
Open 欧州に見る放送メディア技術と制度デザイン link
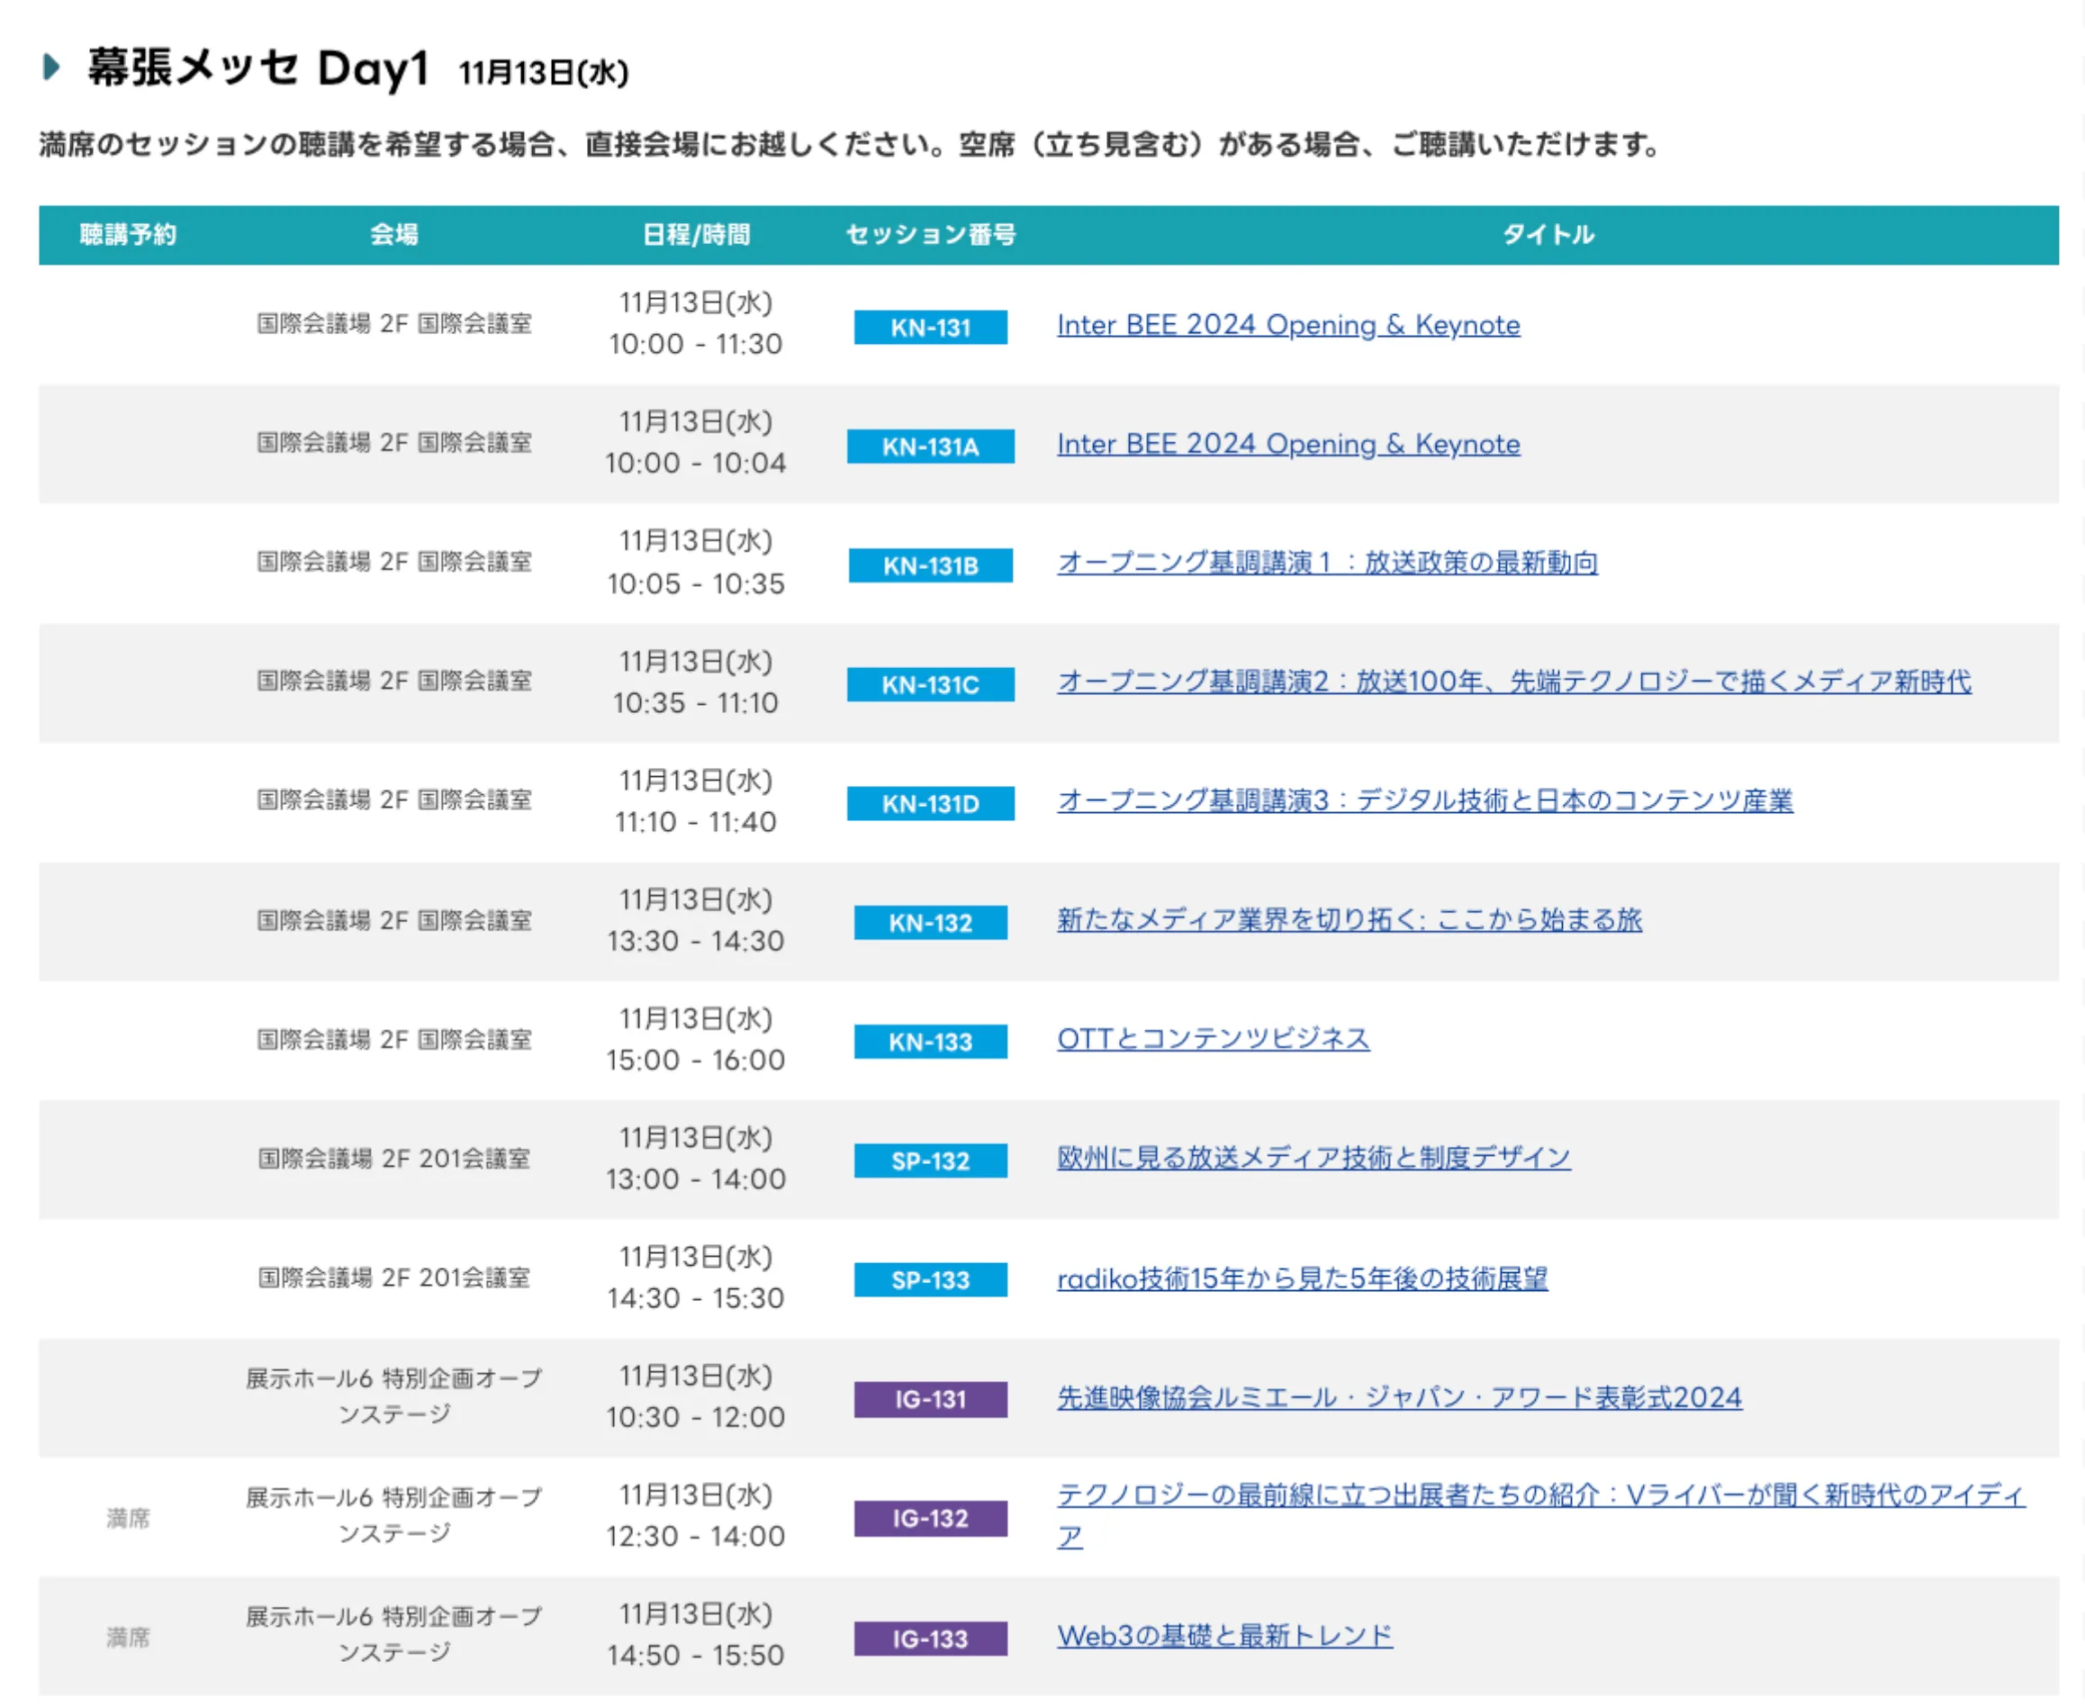(x=1313, y=1159)
